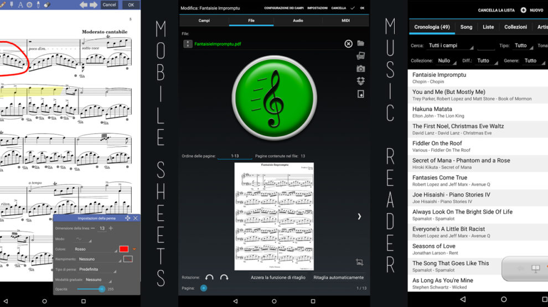Image resolution: width=548 pixels, height=307 pixels.
Task: Open the Diff. filter dropdown
Action: (487, 61)
